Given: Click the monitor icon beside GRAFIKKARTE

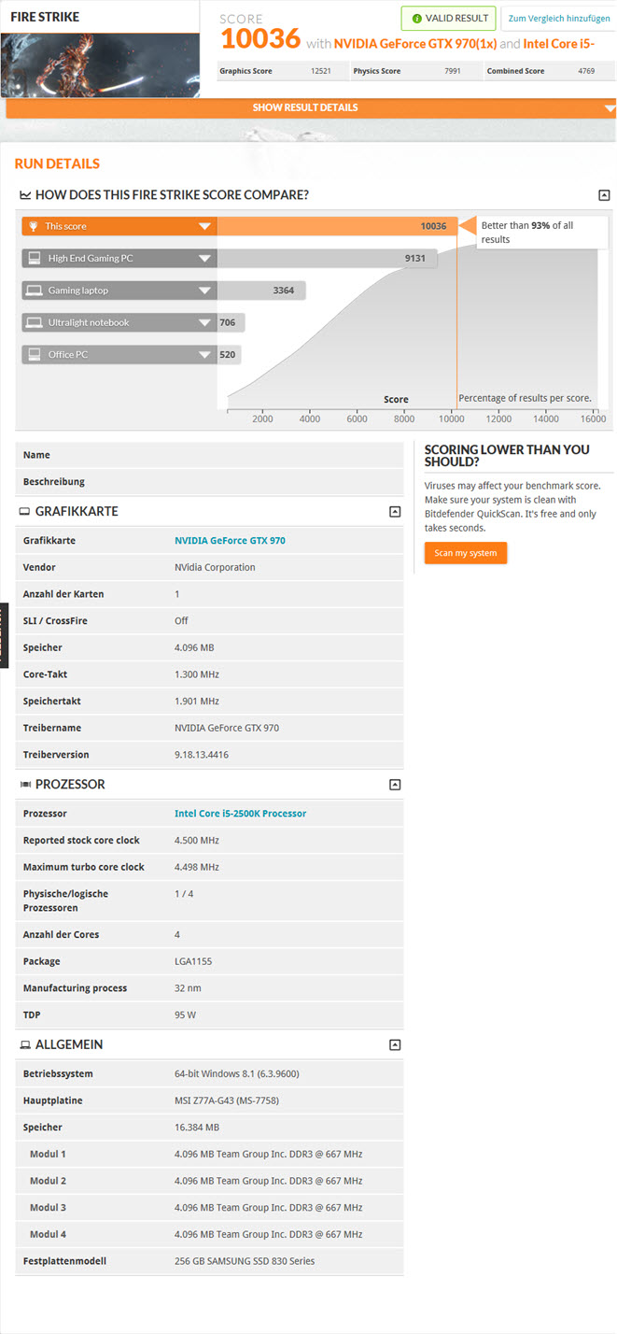Looking at the screenshot, I should tap(25, 512).
